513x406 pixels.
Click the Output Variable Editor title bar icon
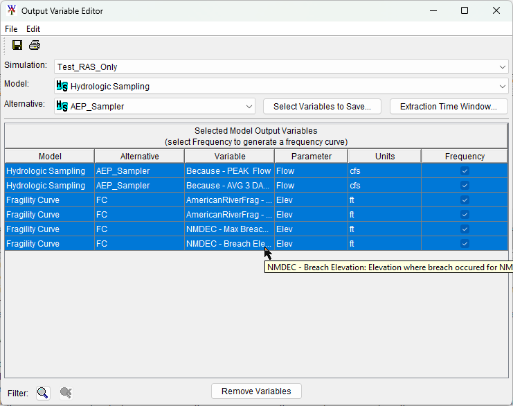point(11,11)
